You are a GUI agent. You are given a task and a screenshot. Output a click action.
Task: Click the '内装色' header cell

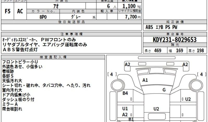click(78, 11)
